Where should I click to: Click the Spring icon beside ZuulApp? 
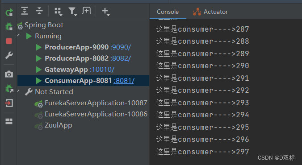coord(38,126)
